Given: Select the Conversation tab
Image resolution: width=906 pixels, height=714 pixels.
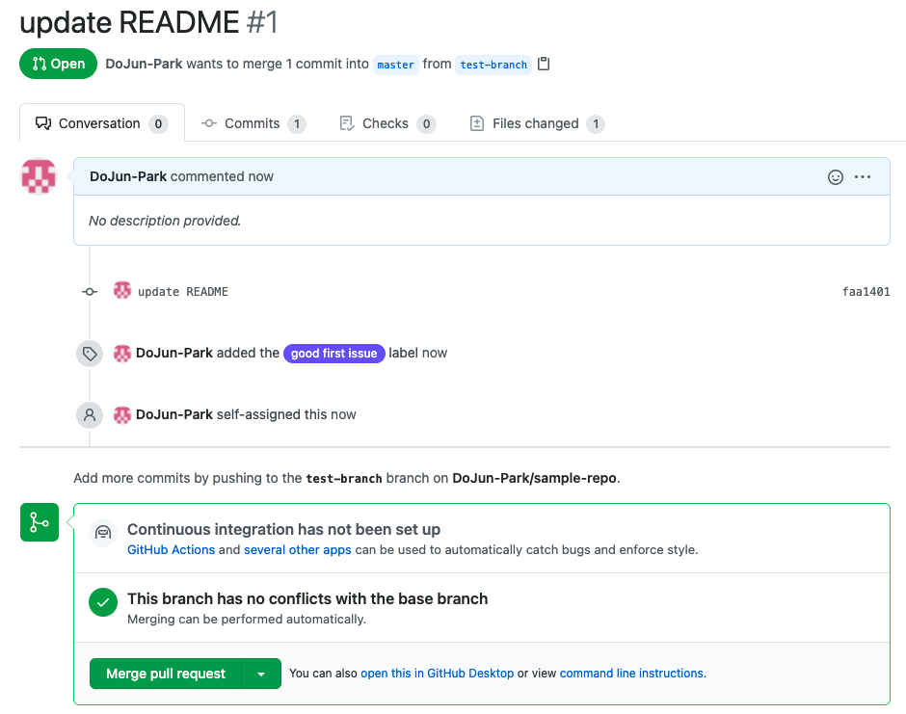Looking at the screenshot, I should (x=100, y=123).
